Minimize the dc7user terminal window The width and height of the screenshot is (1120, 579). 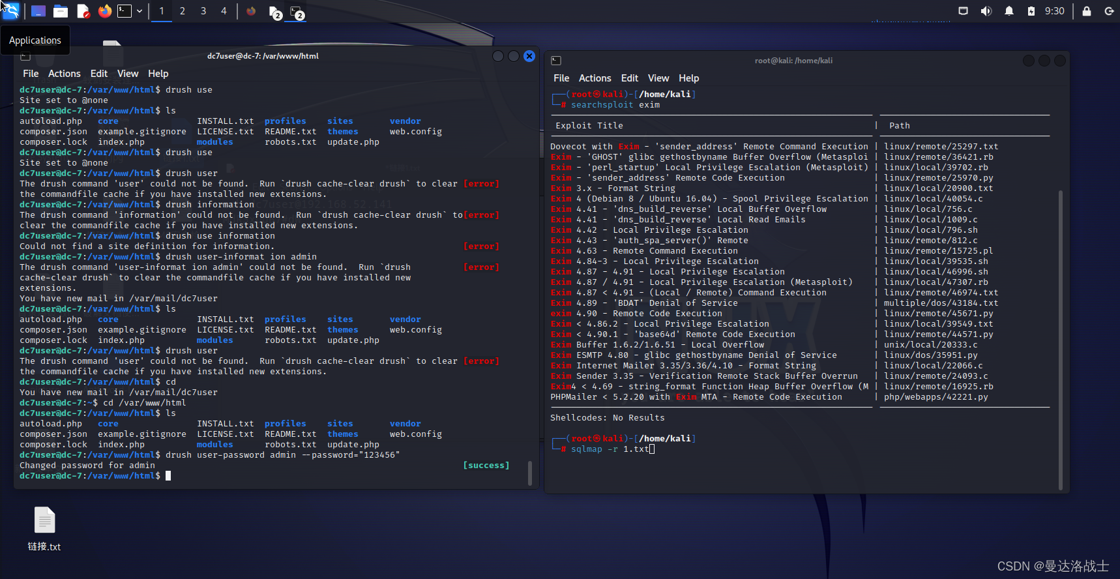coord(498,56)
